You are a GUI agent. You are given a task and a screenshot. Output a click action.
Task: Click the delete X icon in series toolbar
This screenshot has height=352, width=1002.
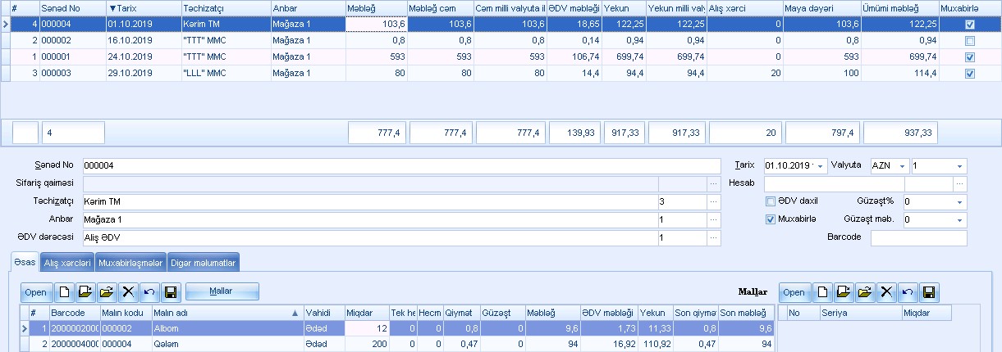886,291
